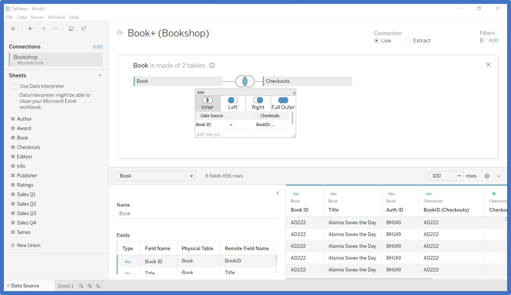Expand the data grid options chevron
The width and height of the screenshot is (511, 295).
(x=499, y=176)
